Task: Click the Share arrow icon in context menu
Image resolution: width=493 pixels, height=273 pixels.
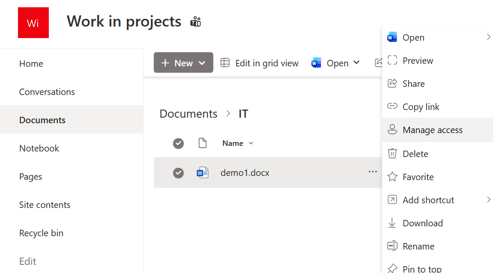Action: tap(392, 83)
